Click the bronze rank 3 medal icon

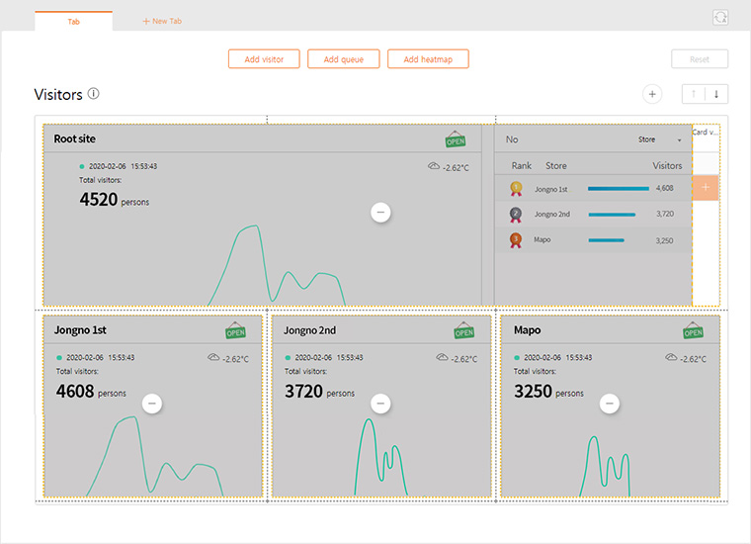(516, 240)
